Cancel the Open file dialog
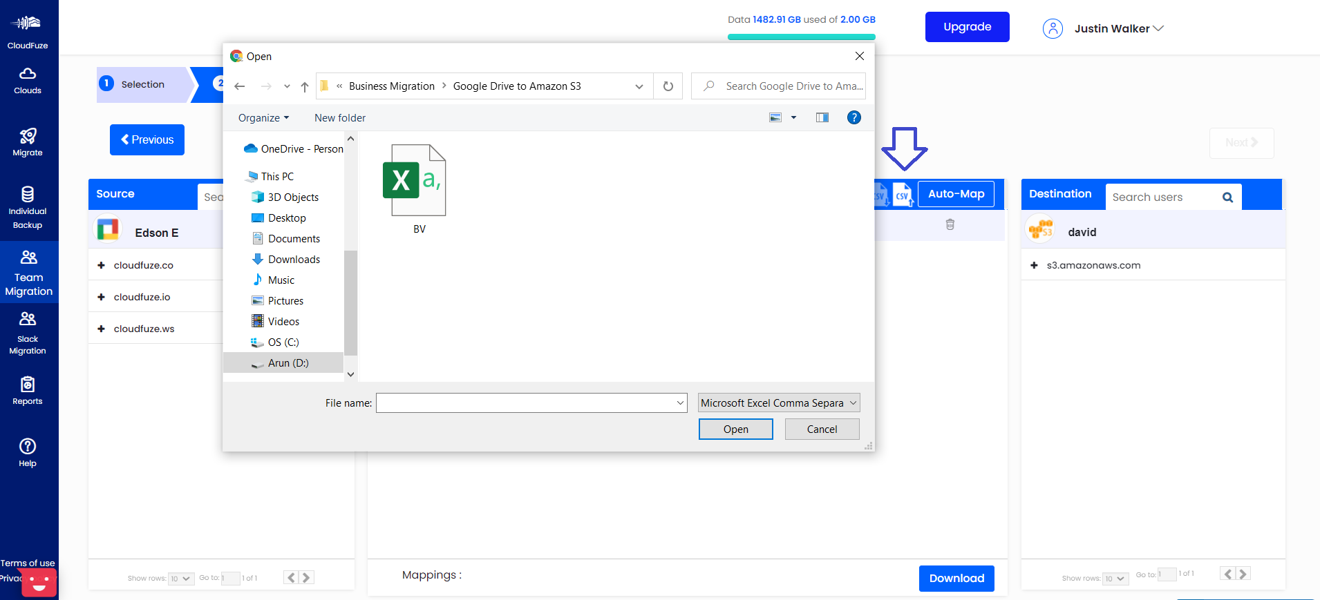 pyautogui.click(x=822, y=429)
